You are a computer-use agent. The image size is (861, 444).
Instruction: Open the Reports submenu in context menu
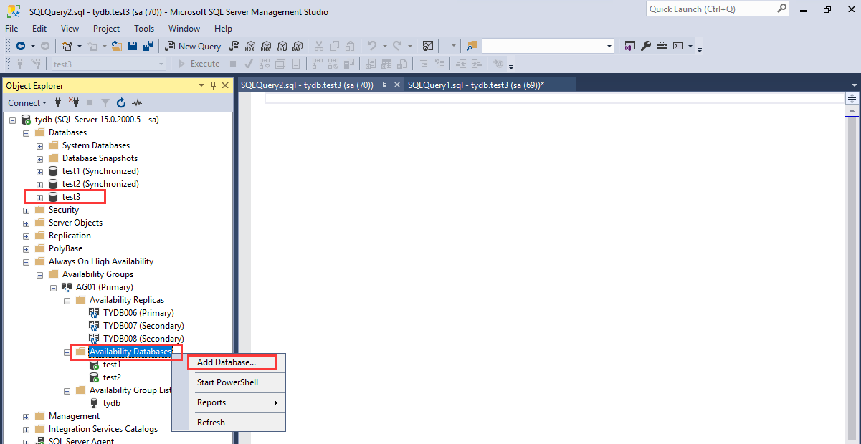tap(229, 402)
